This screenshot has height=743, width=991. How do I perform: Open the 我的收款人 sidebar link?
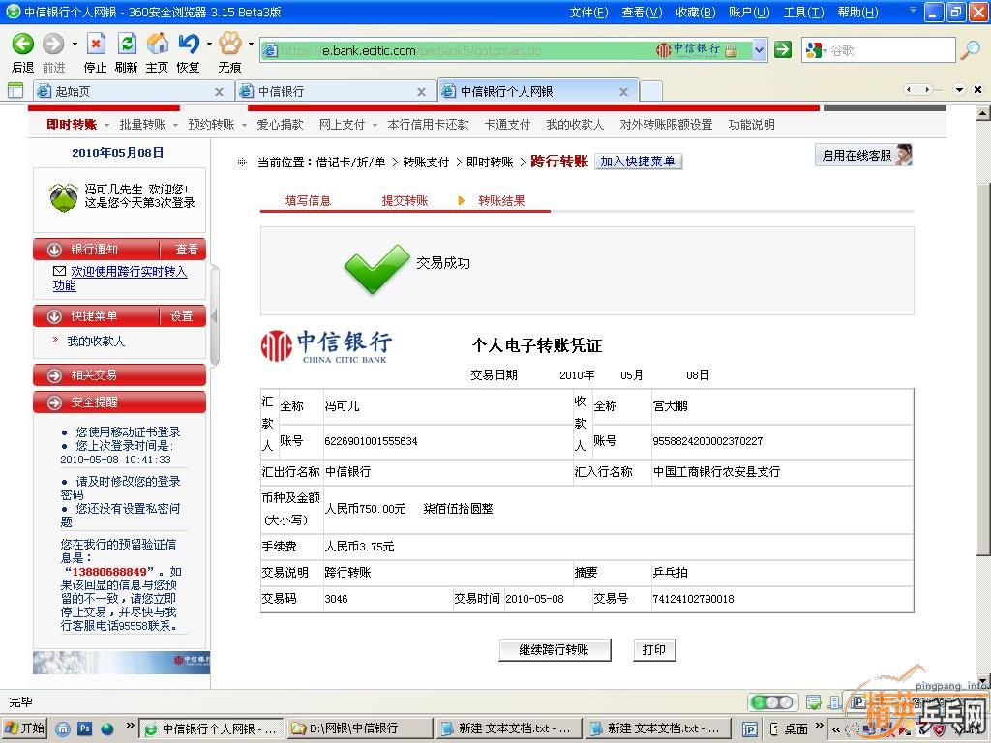pyautogui.click(x=96, y=342)
